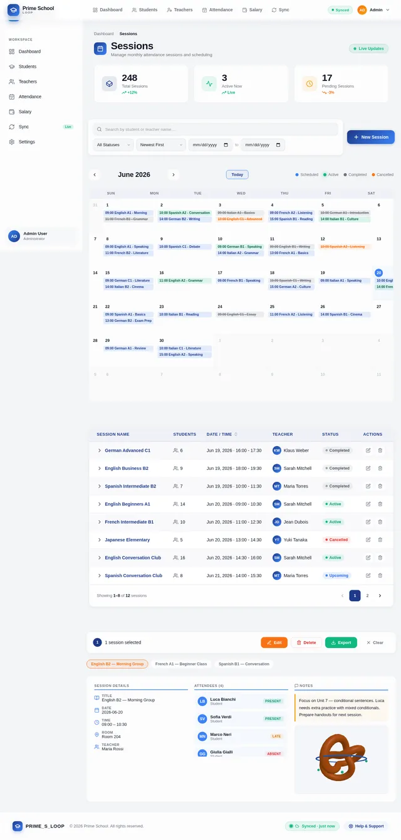Set the end date filter field
Screen dimensions: 401x840
(x=263, y=145)
